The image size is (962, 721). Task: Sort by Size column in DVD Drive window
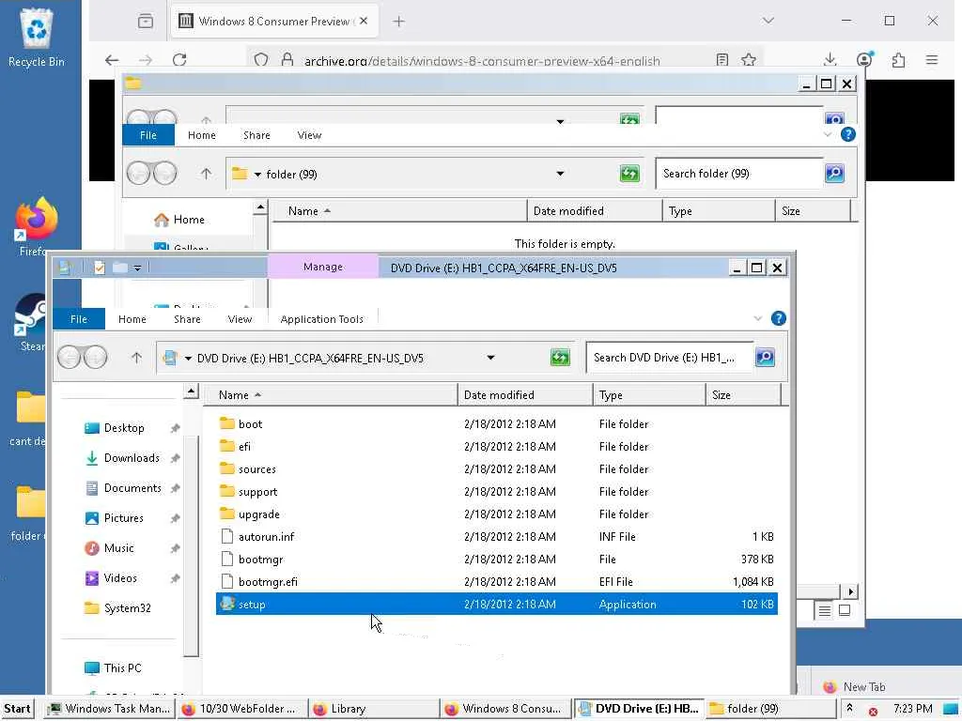coord(743,395)
